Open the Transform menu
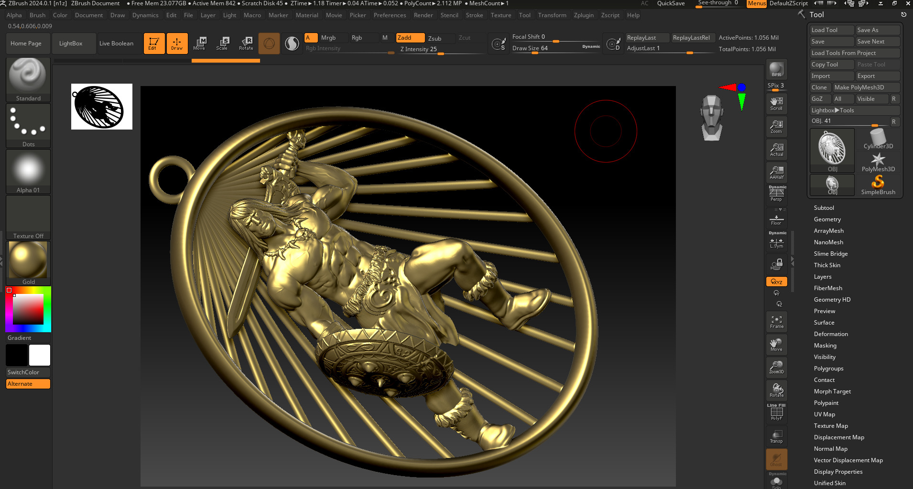This screenshot has width=913, height=489. [x=552, y=15]
